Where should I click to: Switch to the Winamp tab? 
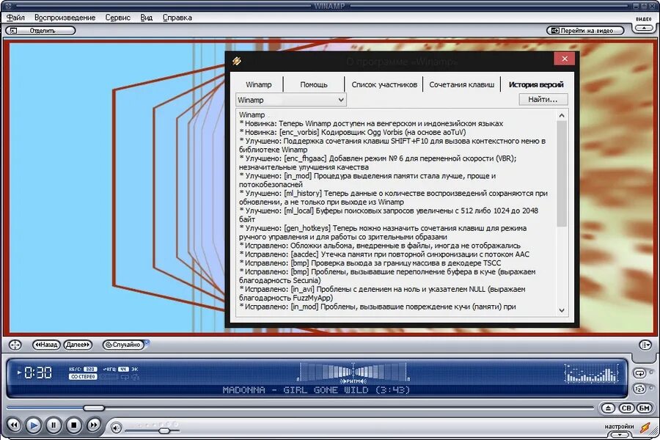[258, 84]
